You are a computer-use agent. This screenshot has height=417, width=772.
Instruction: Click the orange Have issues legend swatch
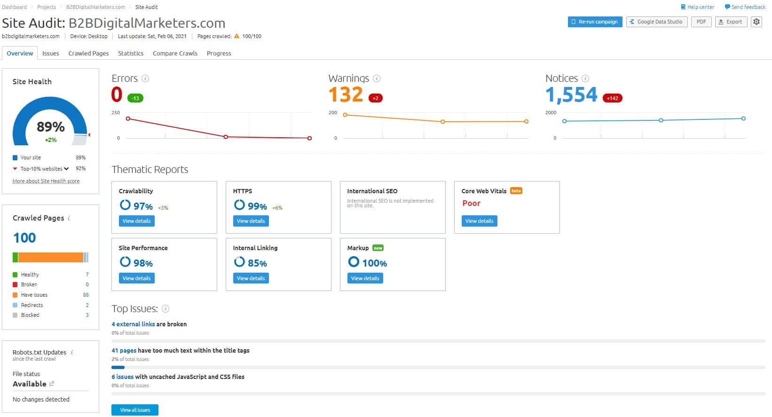pyautogui.click(x=15, y=295)
